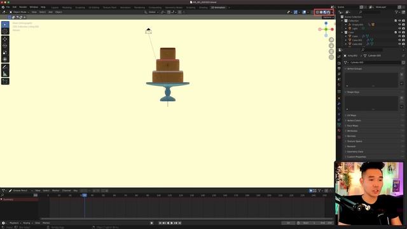Switch to wireframe viewport shading

(x=317, y=12)
